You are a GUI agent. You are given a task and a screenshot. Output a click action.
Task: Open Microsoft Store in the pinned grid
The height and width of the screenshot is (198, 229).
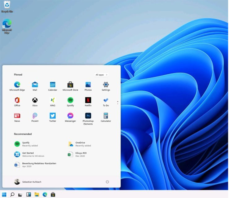point(70,86)
